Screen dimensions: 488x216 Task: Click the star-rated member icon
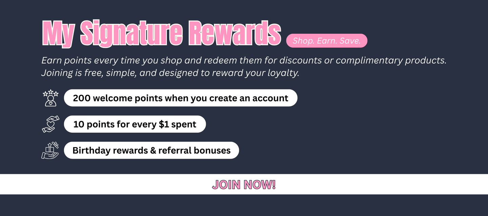pos(50,98)
